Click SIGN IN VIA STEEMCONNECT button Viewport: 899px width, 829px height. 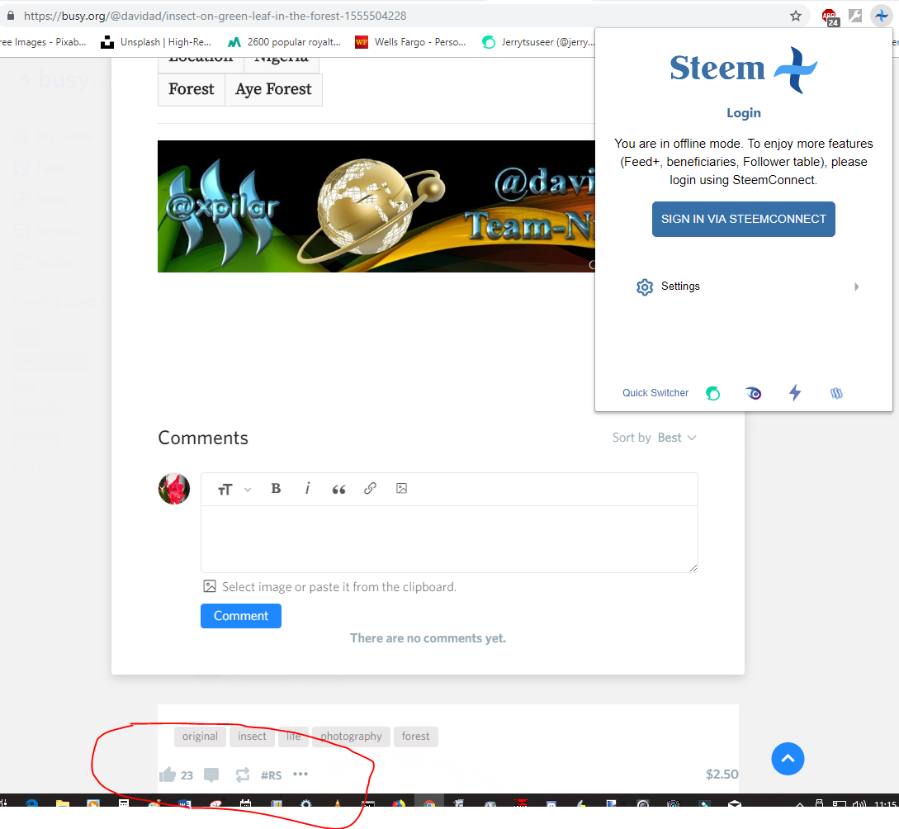point(743,219)
